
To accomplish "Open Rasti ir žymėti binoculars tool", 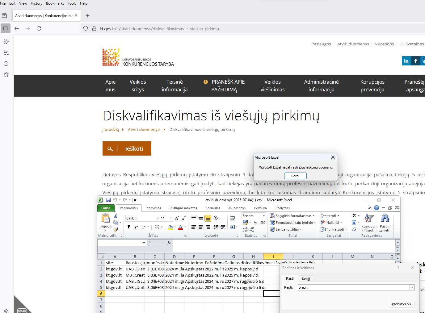I will [385, 222].
